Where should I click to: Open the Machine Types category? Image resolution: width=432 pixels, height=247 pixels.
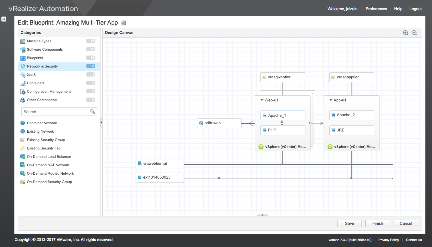(x=39, y=41)
